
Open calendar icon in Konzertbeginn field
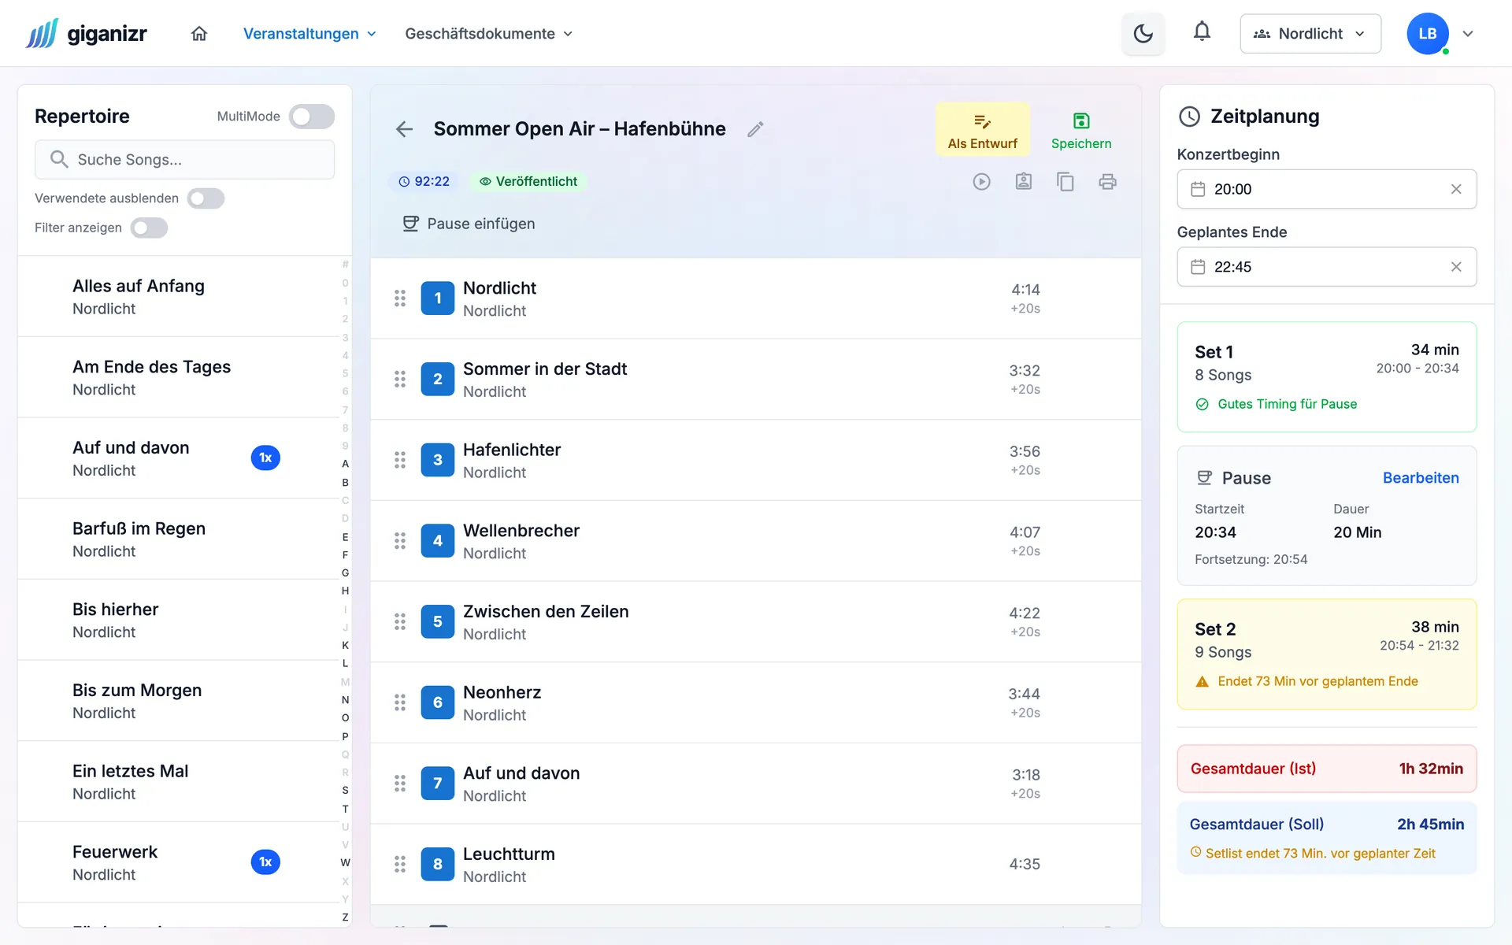pyautogui.click(x=1198, y=189)
